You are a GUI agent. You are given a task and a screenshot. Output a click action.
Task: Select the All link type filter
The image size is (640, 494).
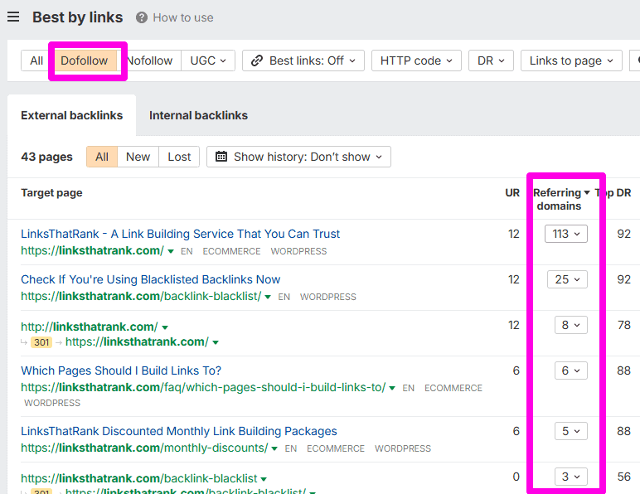[x=36, y=61]
